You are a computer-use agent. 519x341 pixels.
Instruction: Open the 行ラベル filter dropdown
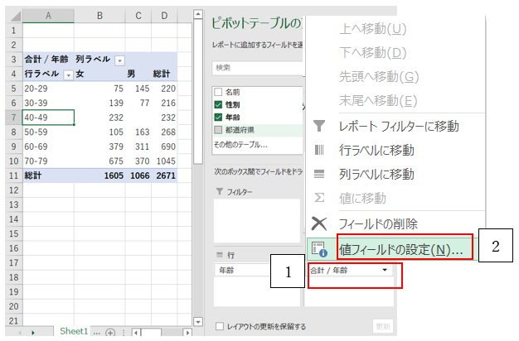tap(68, 74)
